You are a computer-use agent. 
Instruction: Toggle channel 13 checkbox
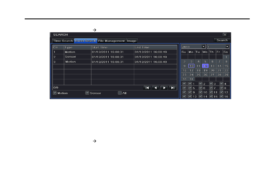click(x=190, y=96)
